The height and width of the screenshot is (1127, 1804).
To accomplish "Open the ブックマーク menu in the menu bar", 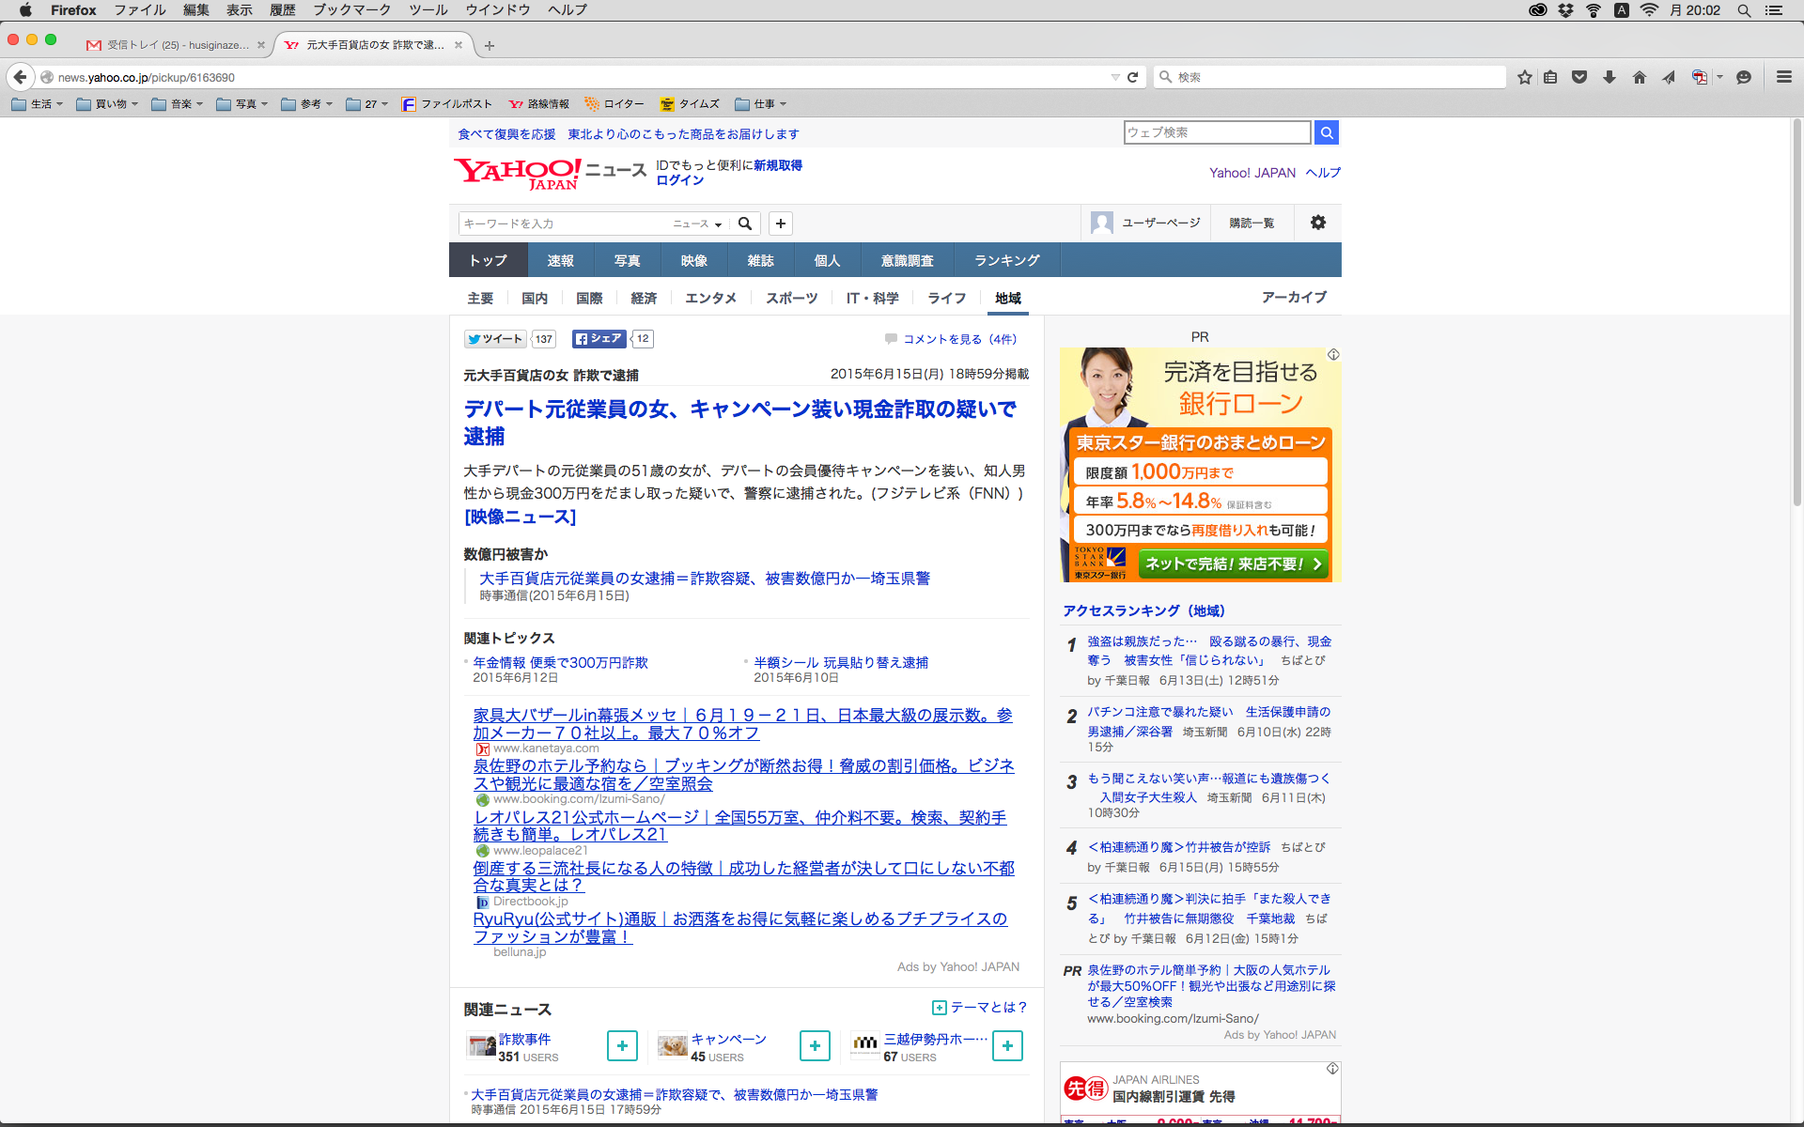I will [x=351, y=10].
